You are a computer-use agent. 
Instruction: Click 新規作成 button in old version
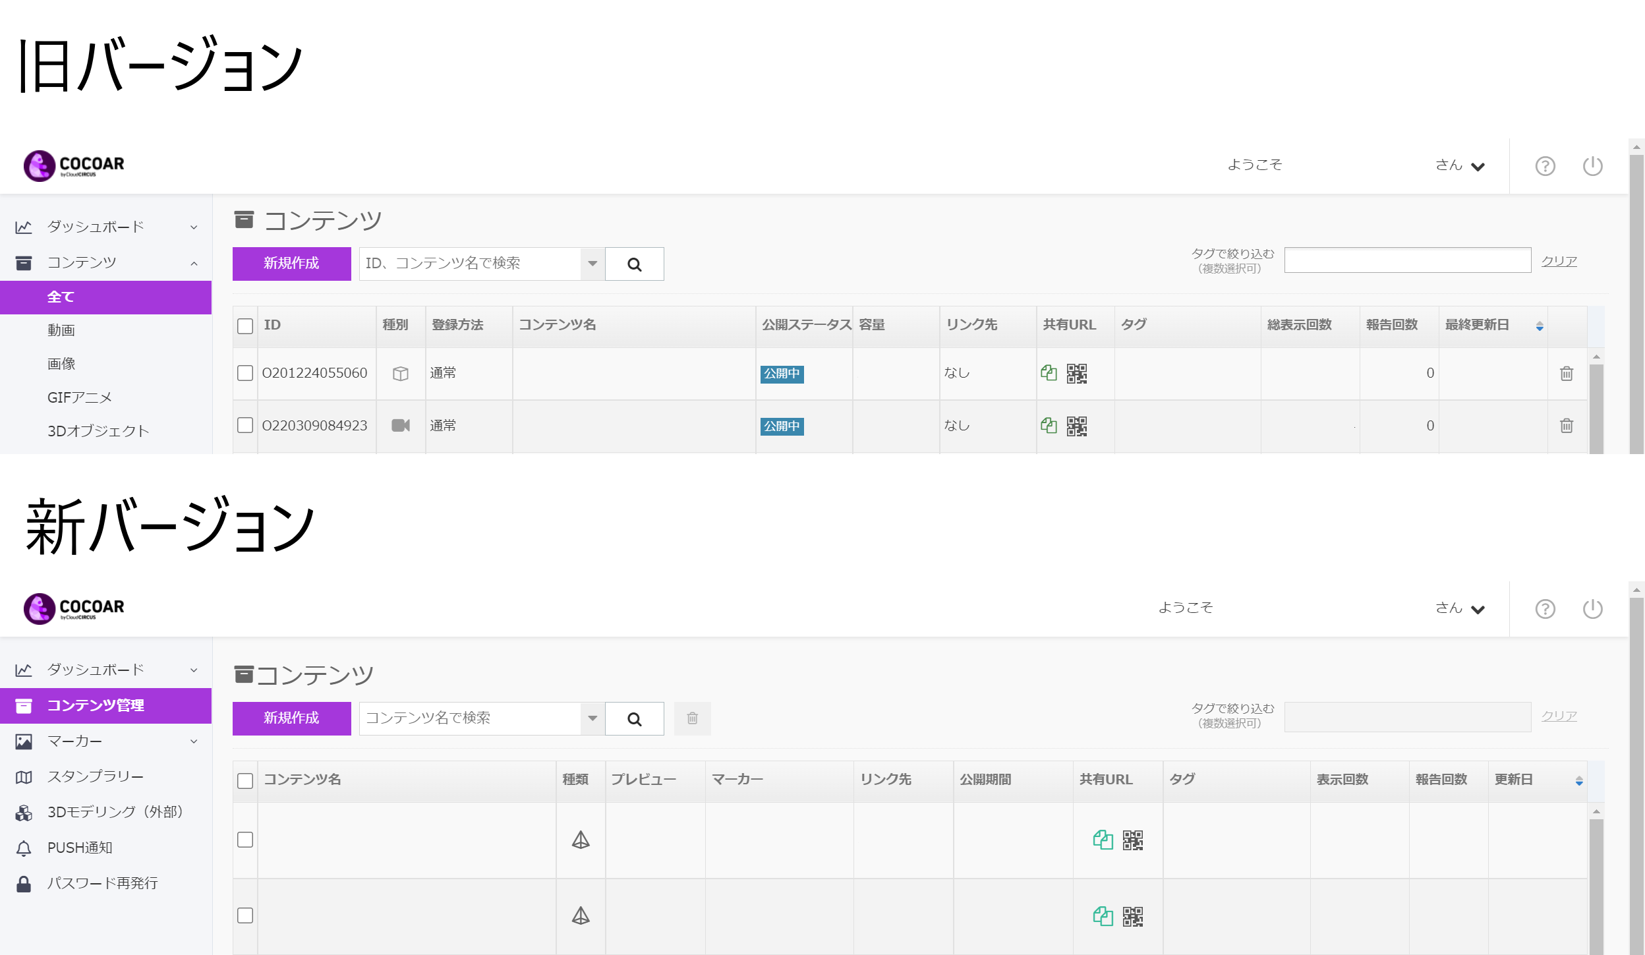pyautogui.click(x=291, y=264)
